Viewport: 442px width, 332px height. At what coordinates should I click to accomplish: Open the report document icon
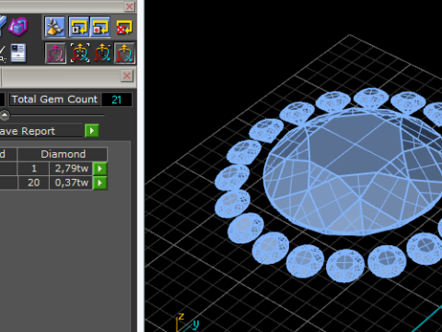[17, 53]
